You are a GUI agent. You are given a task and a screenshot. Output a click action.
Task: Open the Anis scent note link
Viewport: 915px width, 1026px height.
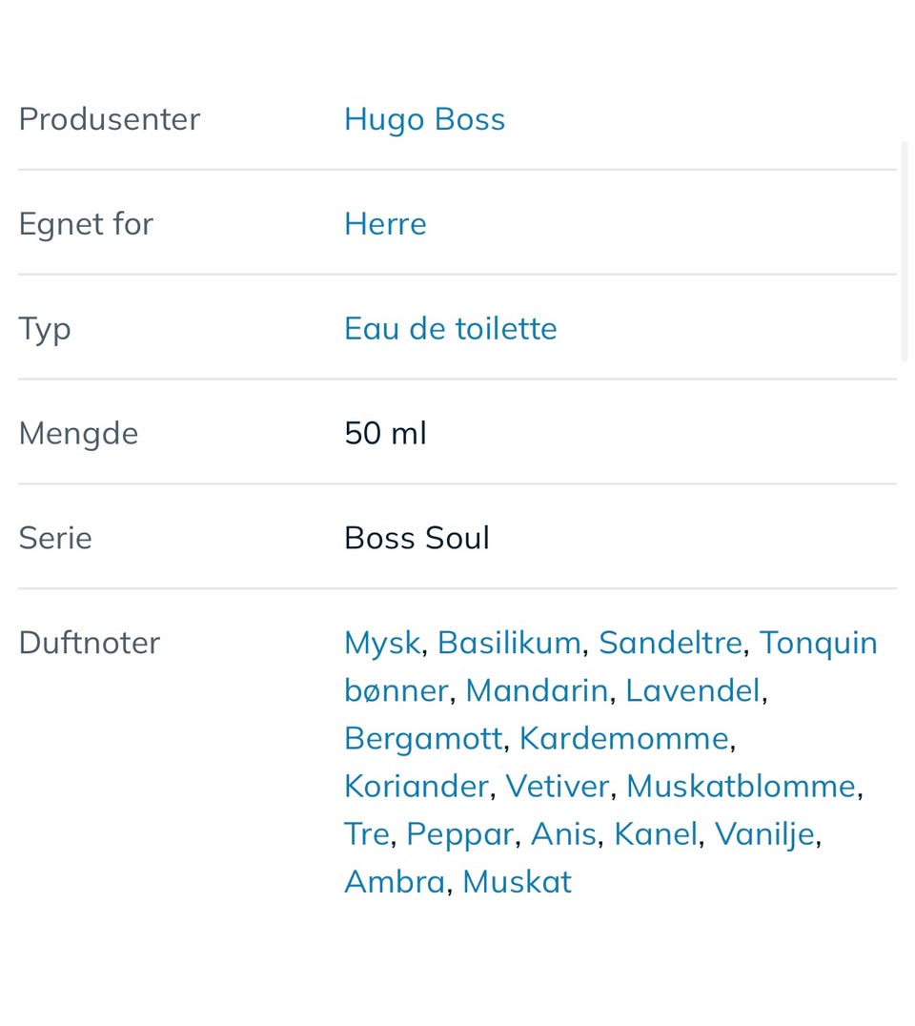click(563, 834)
